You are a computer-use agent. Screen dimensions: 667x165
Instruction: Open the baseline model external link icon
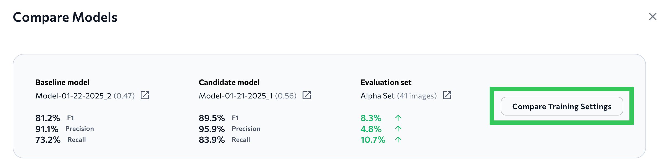point(145,95)
